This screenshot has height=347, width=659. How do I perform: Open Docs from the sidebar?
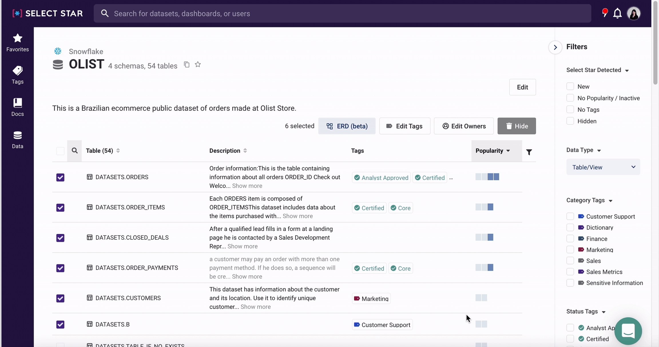pyautogui.click(x=17, y=107)
